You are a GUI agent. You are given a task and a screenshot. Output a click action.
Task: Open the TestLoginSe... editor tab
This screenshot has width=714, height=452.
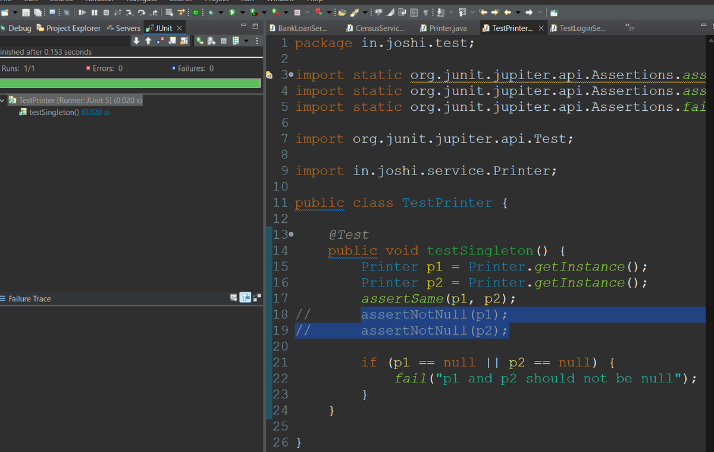578,28
